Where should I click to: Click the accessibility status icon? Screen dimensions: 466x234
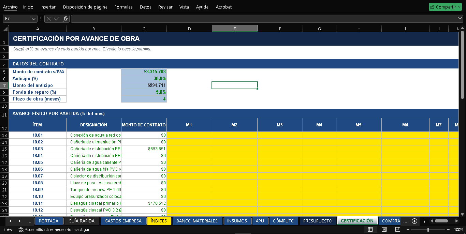point(21,230)
